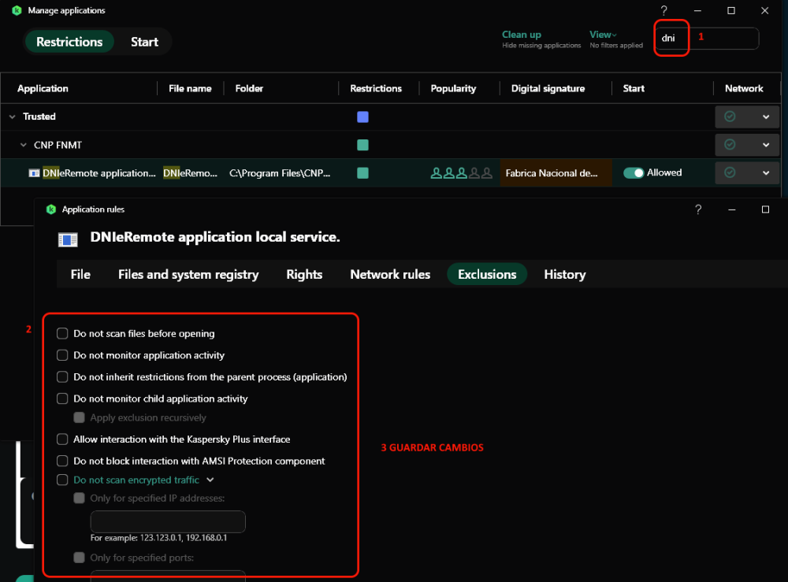The width and height of the screenshot is (788, 582).
Task: Click the Fabrica Nacional de... signature cell
Action: pos(556,172)
